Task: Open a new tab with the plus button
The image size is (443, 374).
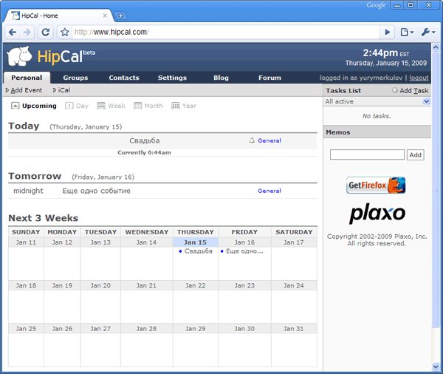Action: pyautogui.click(x=120, y=16)
